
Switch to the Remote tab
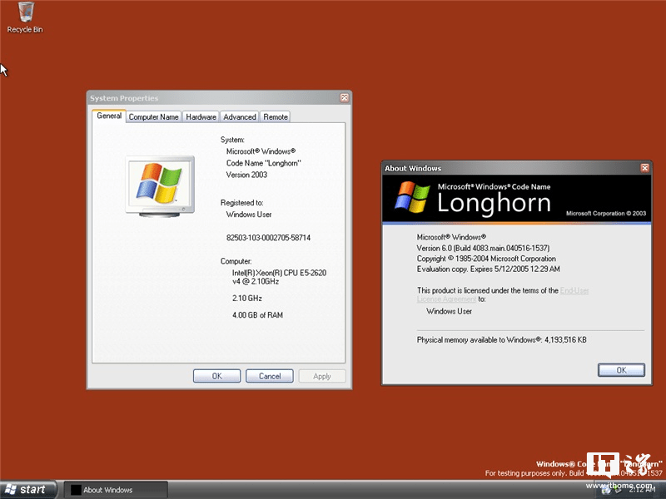(275, 116)
